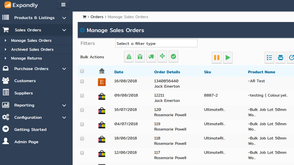Click the gift box bulk action icon

pyautogui.click(x=140, y=56)
